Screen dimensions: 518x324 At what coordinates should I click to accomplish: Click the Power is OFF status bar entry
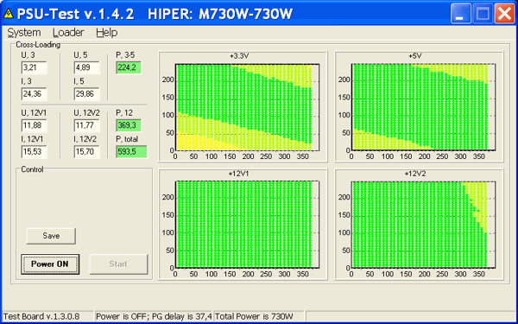click(x=154, y=316)
